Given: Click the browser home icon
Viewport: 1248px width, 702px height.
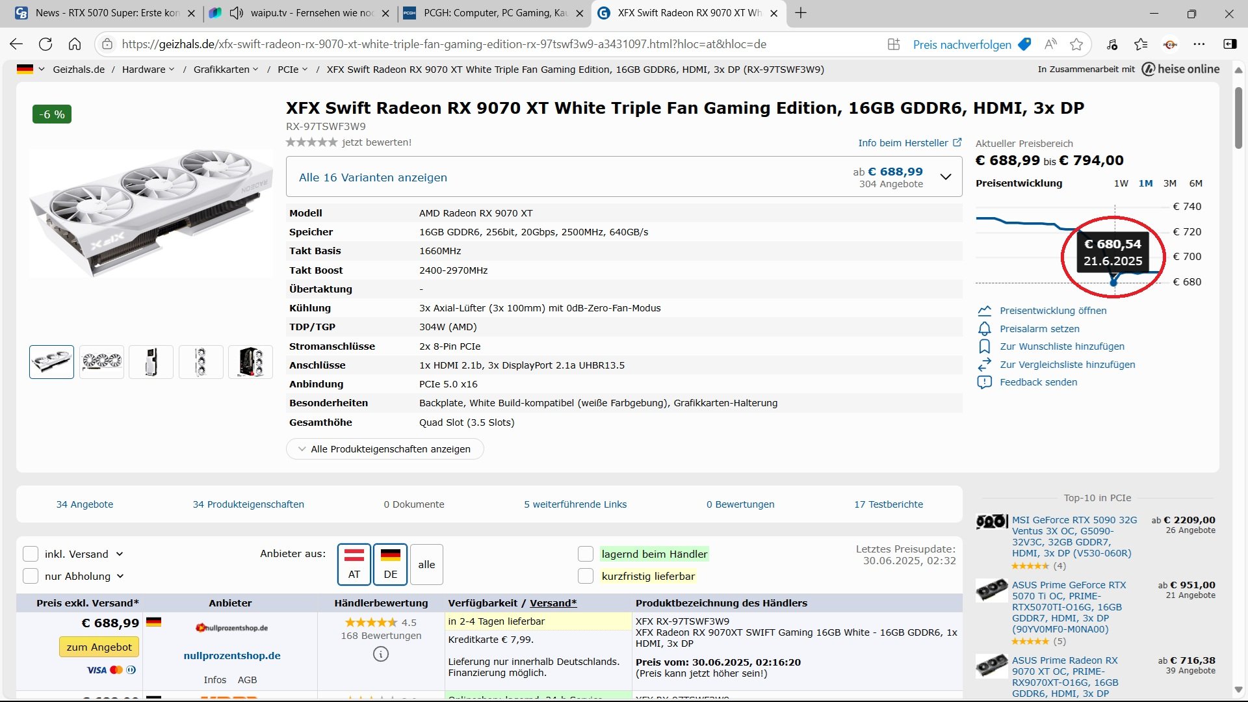Looking at the screenshot, I should coord(75,44).
